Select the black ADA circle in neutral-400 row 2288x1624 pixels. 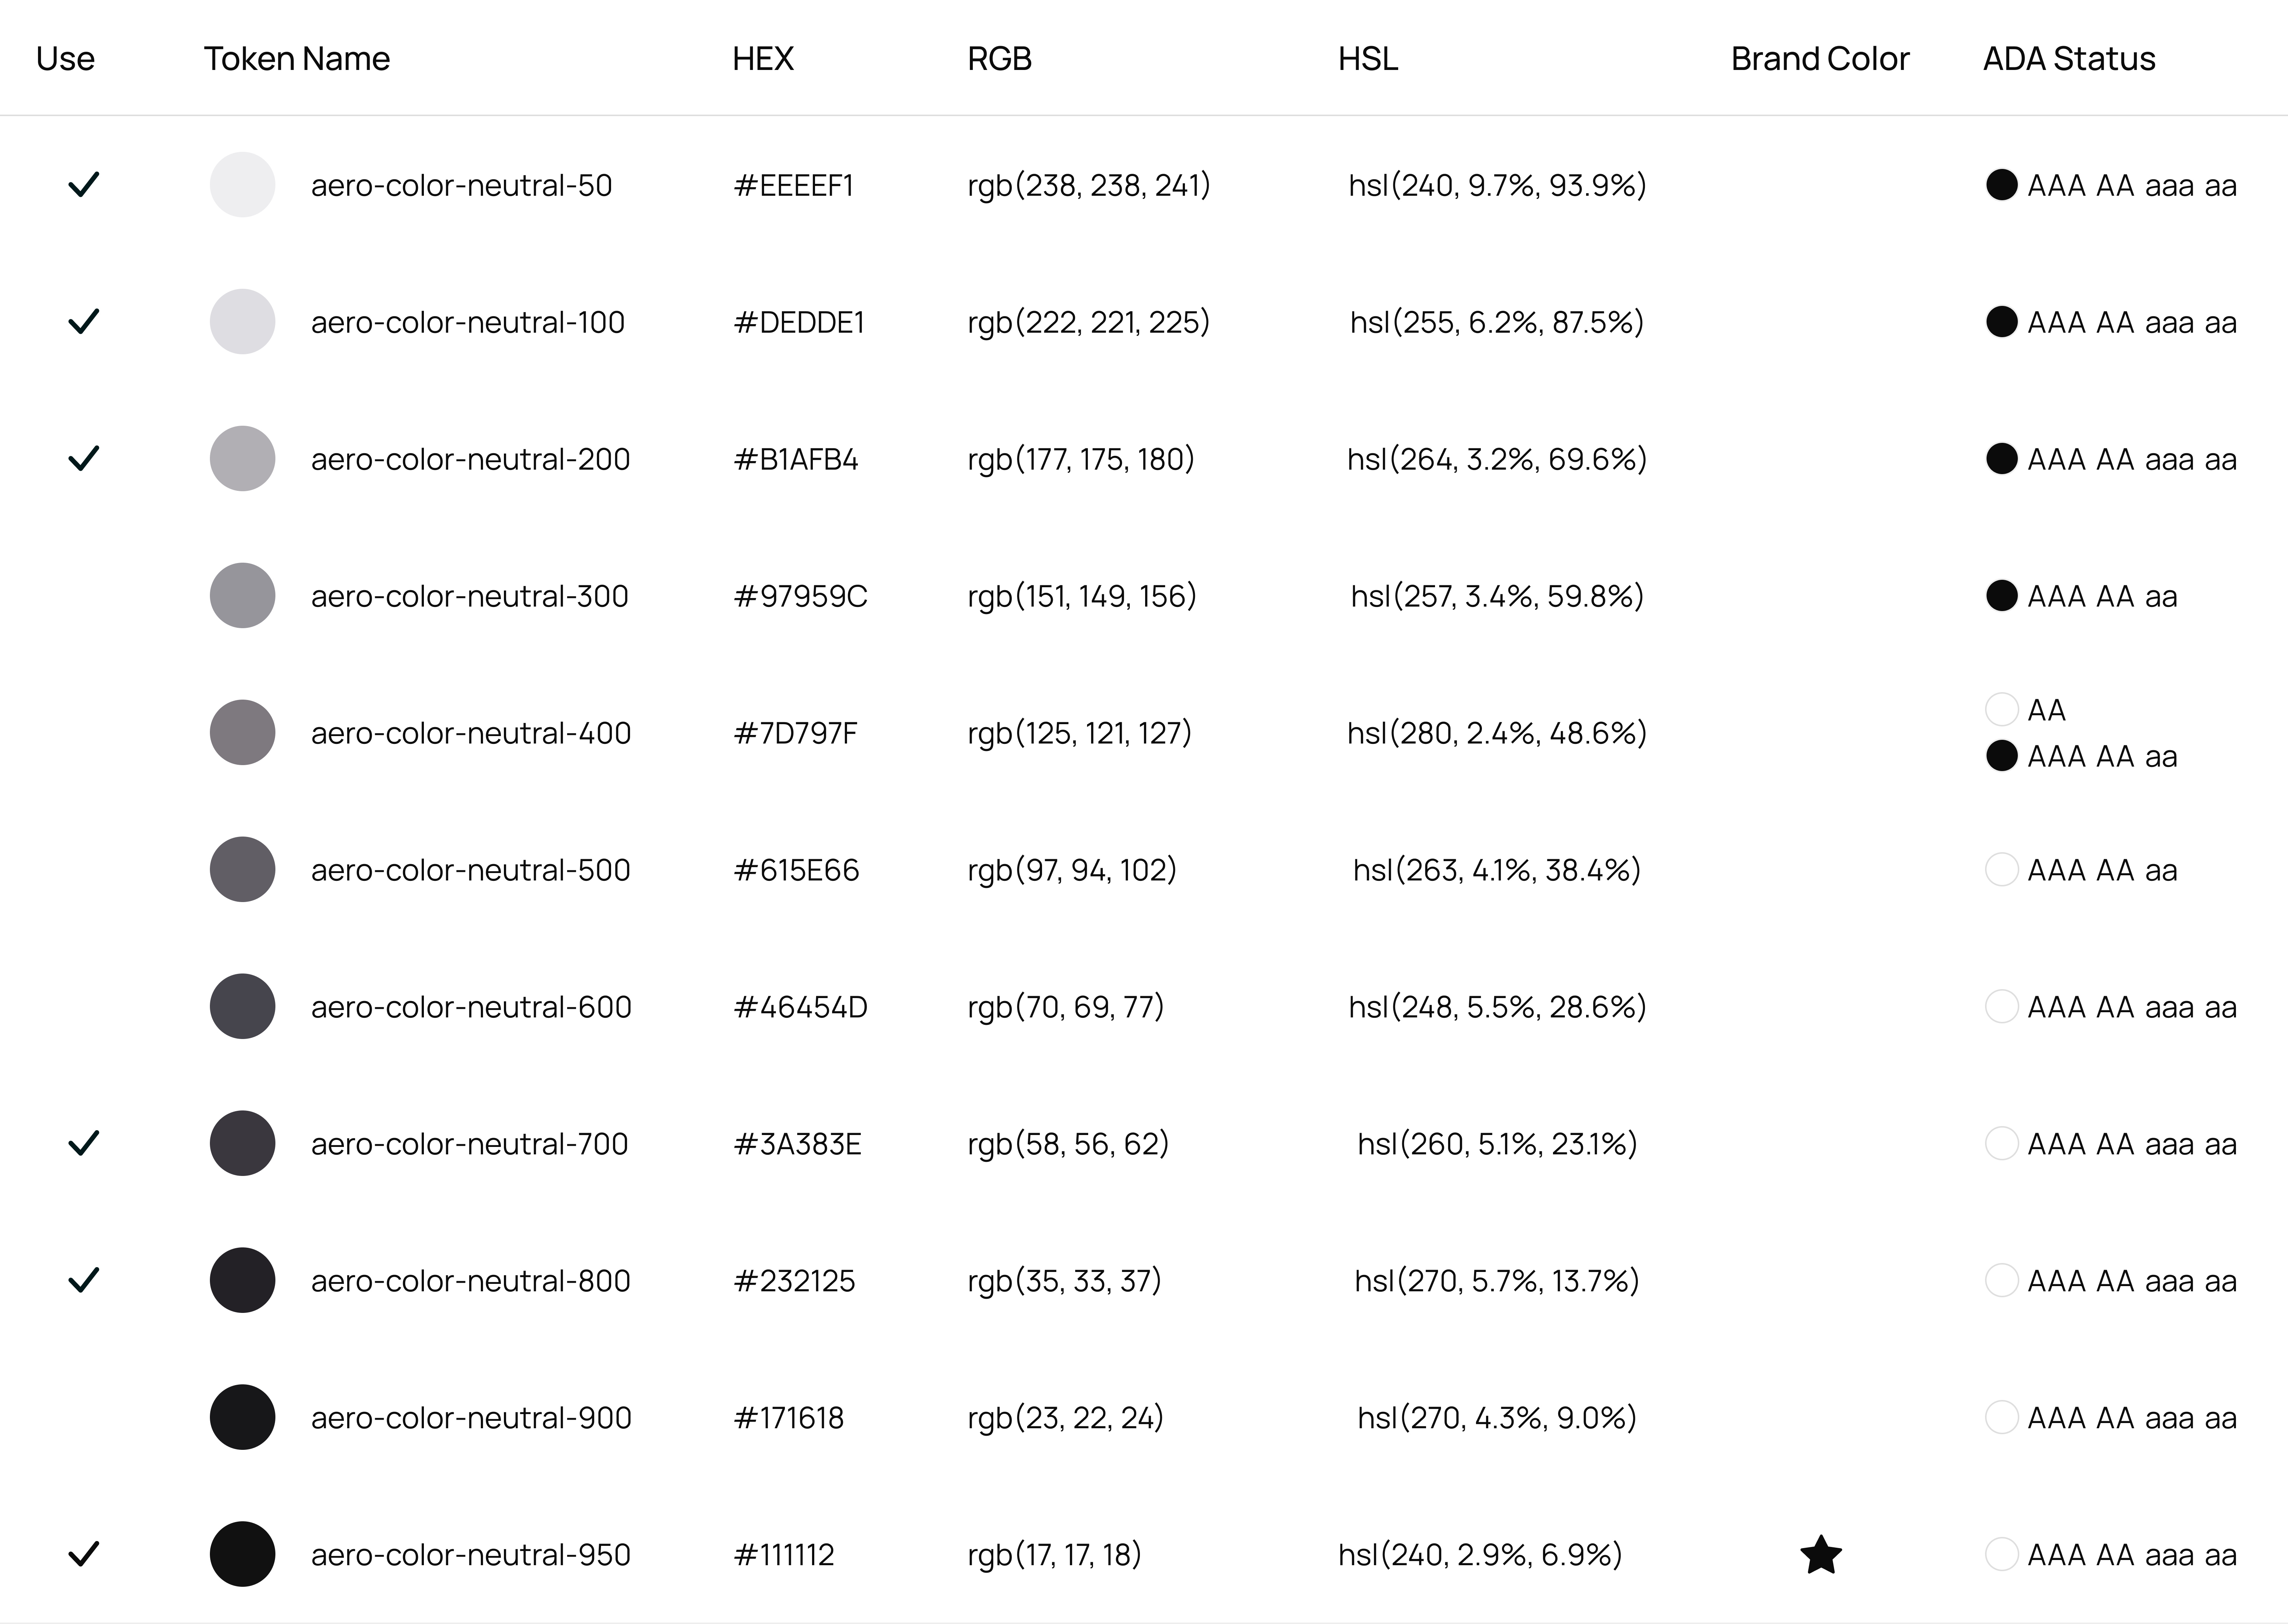2001,756
